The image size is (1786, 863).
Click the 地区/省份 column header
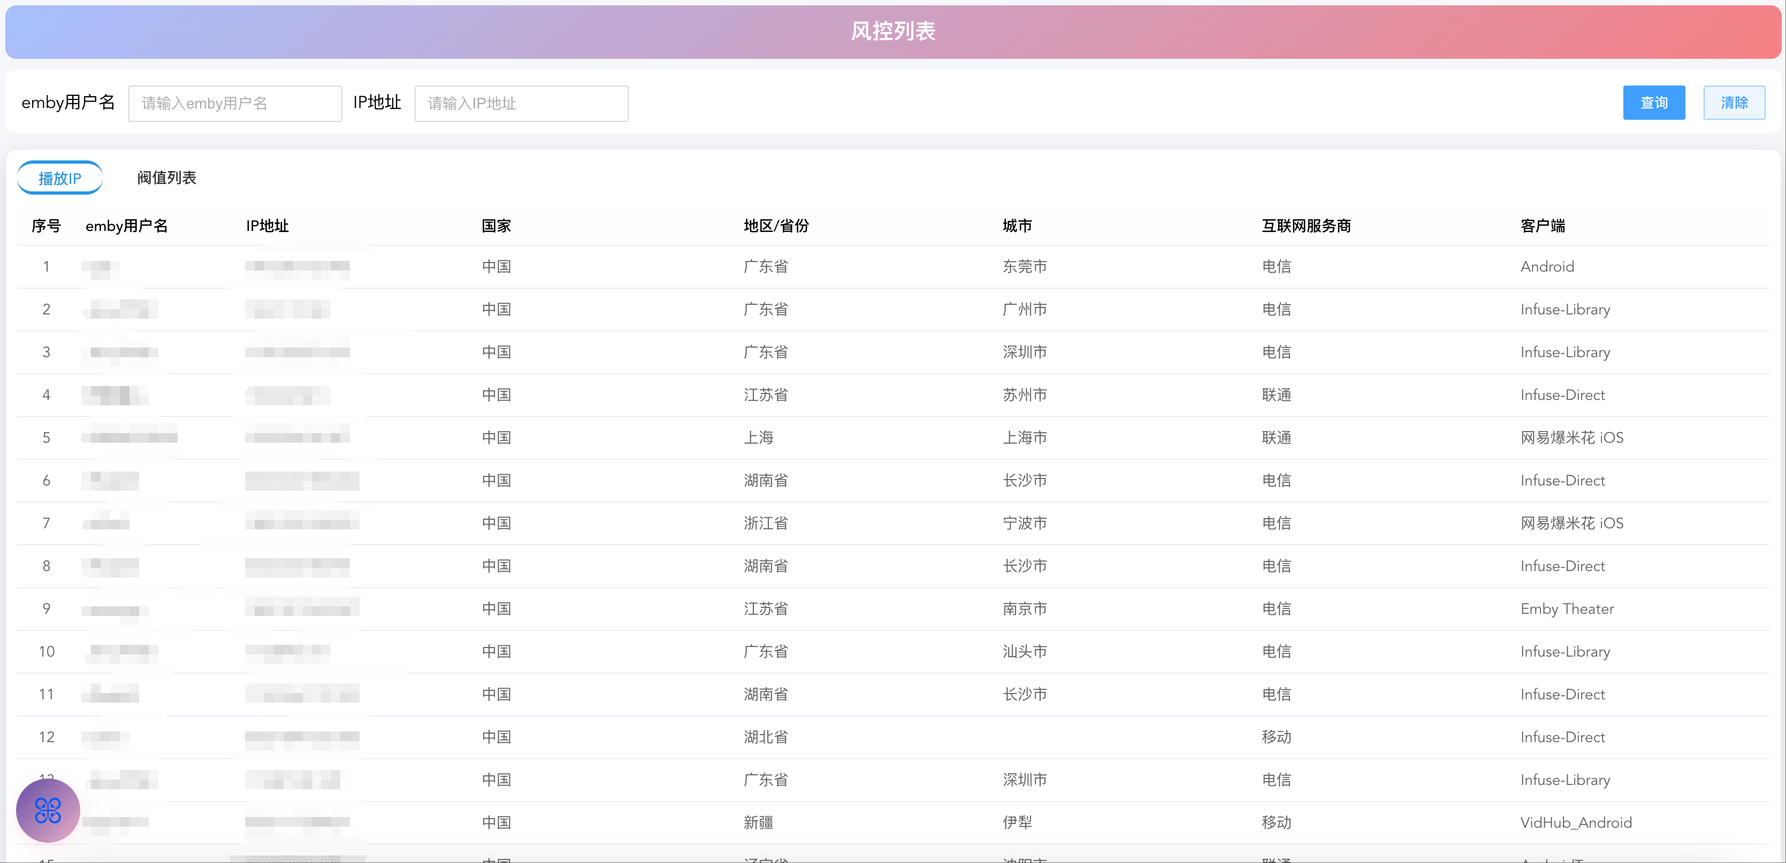coord(776,226)
